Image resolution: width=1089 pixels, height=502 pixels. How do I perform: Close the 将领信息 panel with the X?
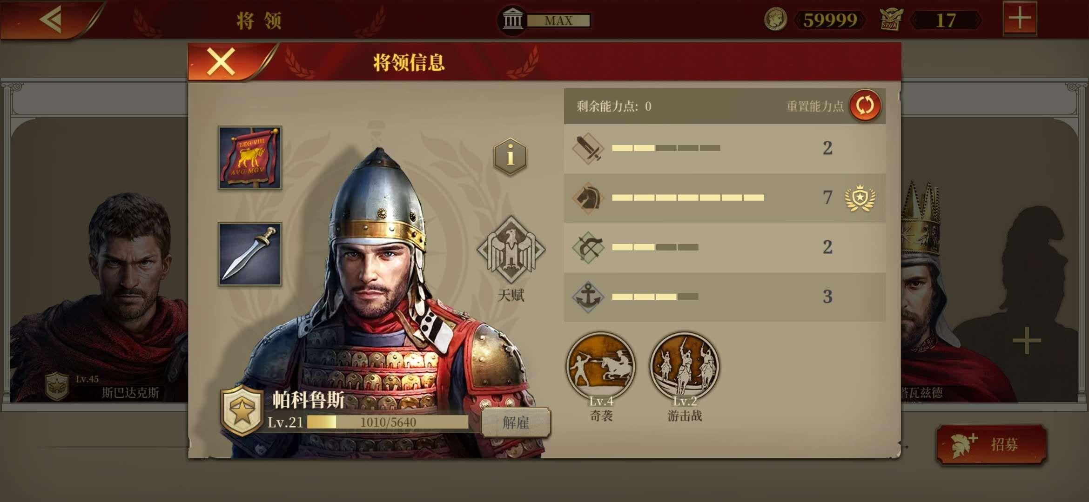pyautogui.click(x=221, y=62)
